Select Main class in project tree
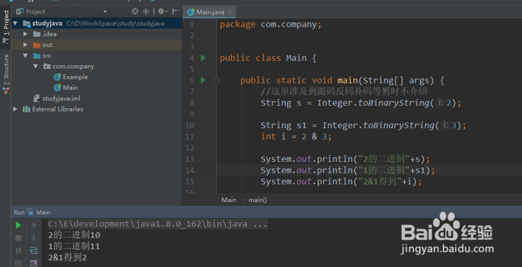The image size is (522, 267). [x=66, y=88]
